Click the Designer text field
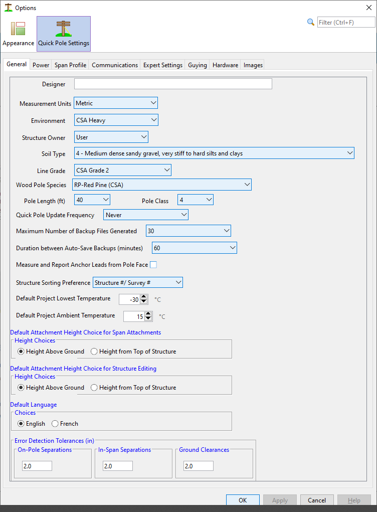The height and width of the screenshot is (512, 377). click(173, 84)
